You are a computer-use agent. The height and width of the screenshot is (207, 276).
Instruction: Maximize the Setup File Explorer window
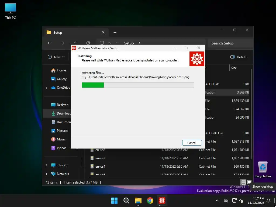235,30
